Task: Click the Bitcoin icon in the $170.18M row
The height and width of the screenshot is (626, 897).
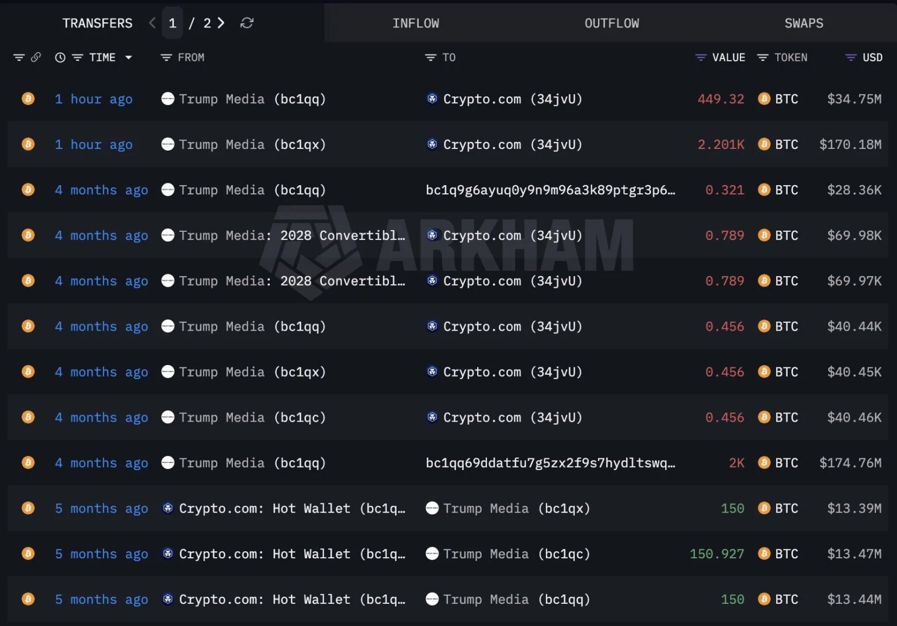Action: coord(764,144)
